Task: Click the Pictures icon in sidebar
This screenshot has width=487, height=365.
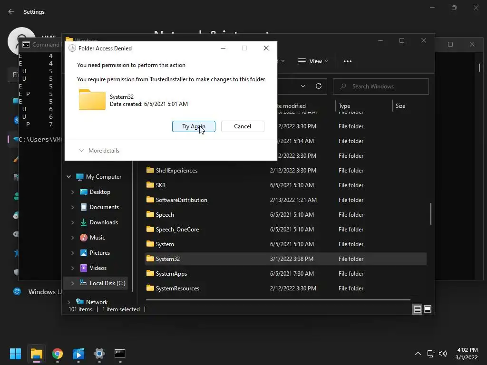Action: 84,253
